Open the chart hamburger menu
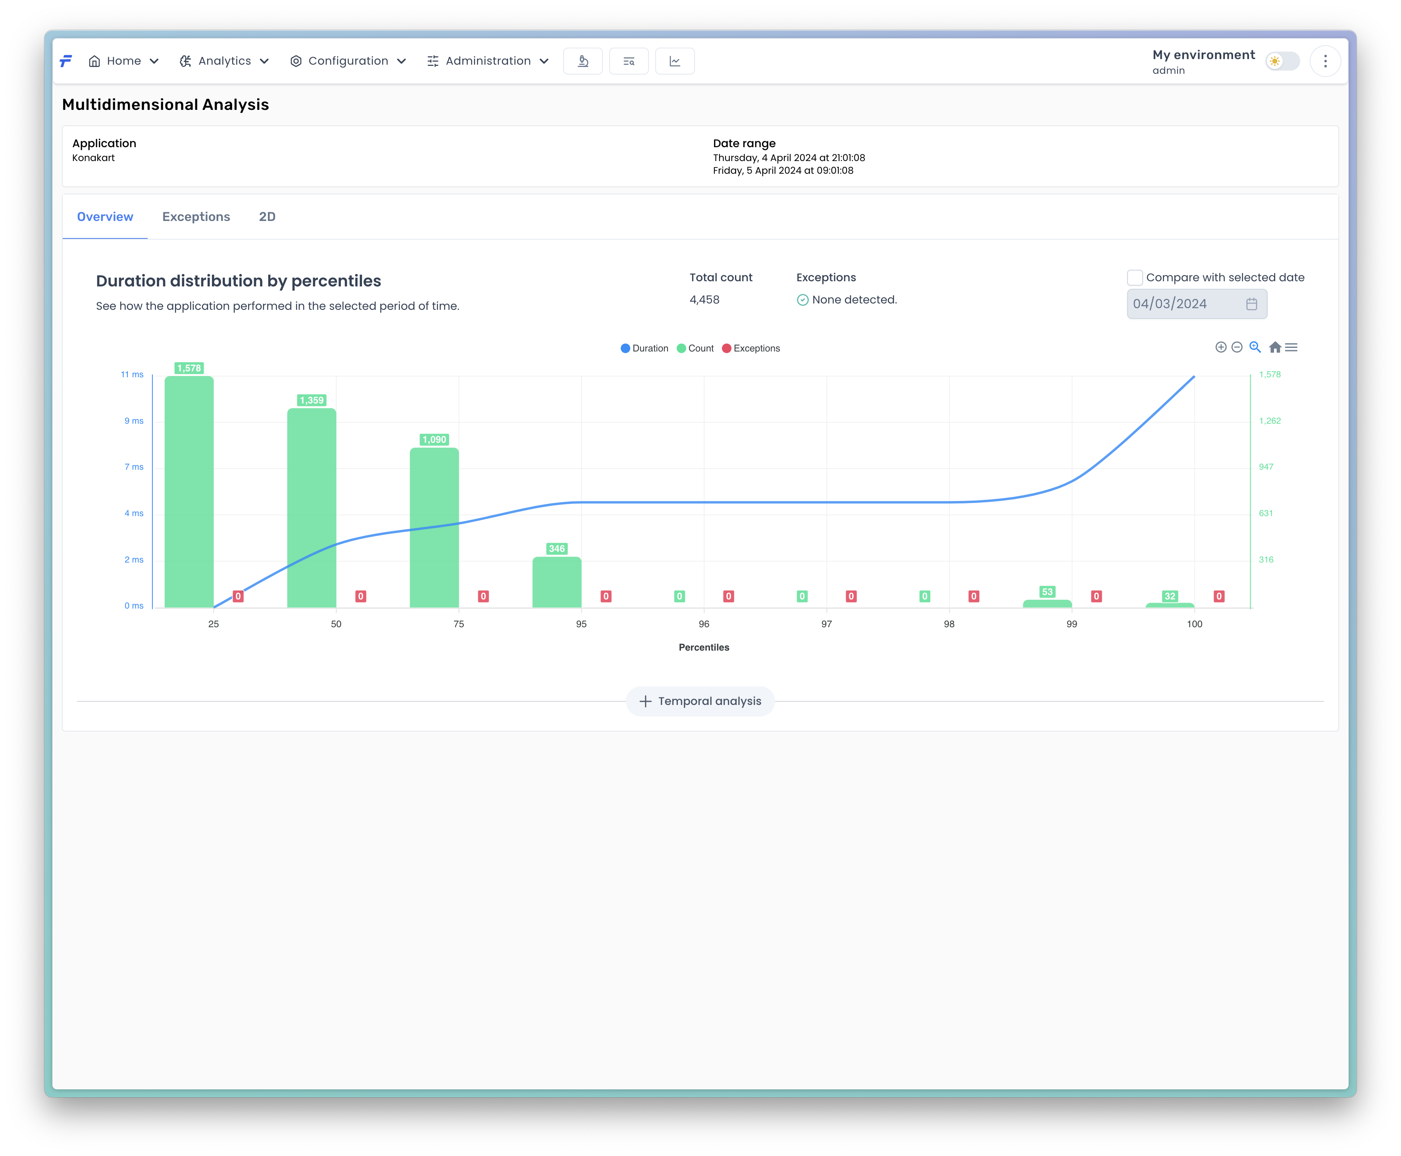The width and height of the screenshot is (1401, 1156). tap(1291, 347)
